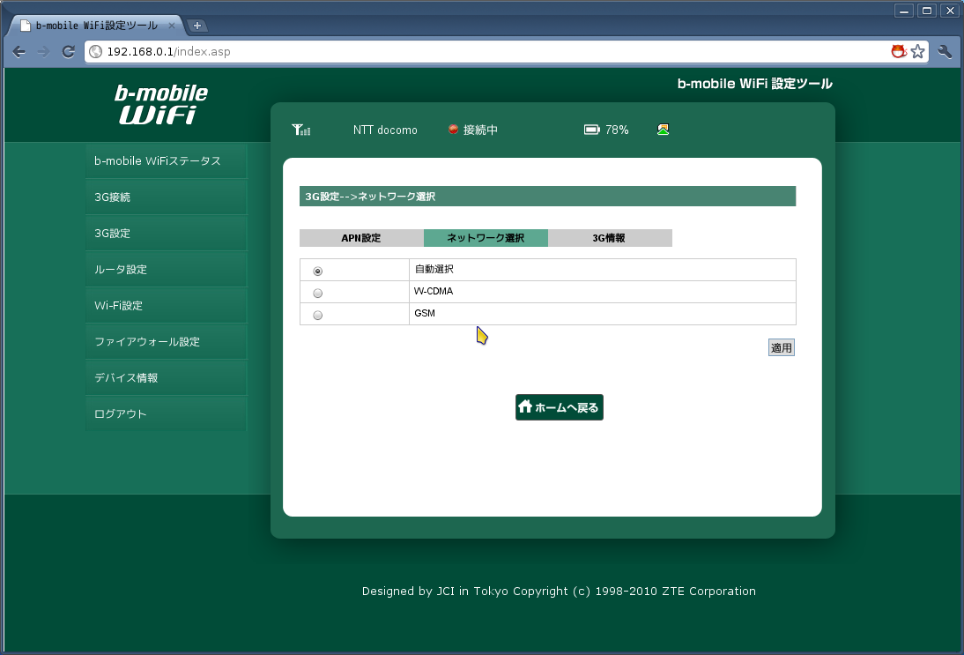The width and height of the screenshot is (964, 655).
Task: Click the browser back arrow
Action: click(19, 52)
